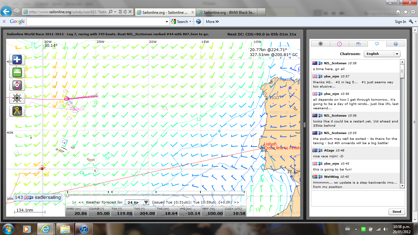418x235 pixels.
Task: Open iTunes from taskbar
Action: coord(84,229)
